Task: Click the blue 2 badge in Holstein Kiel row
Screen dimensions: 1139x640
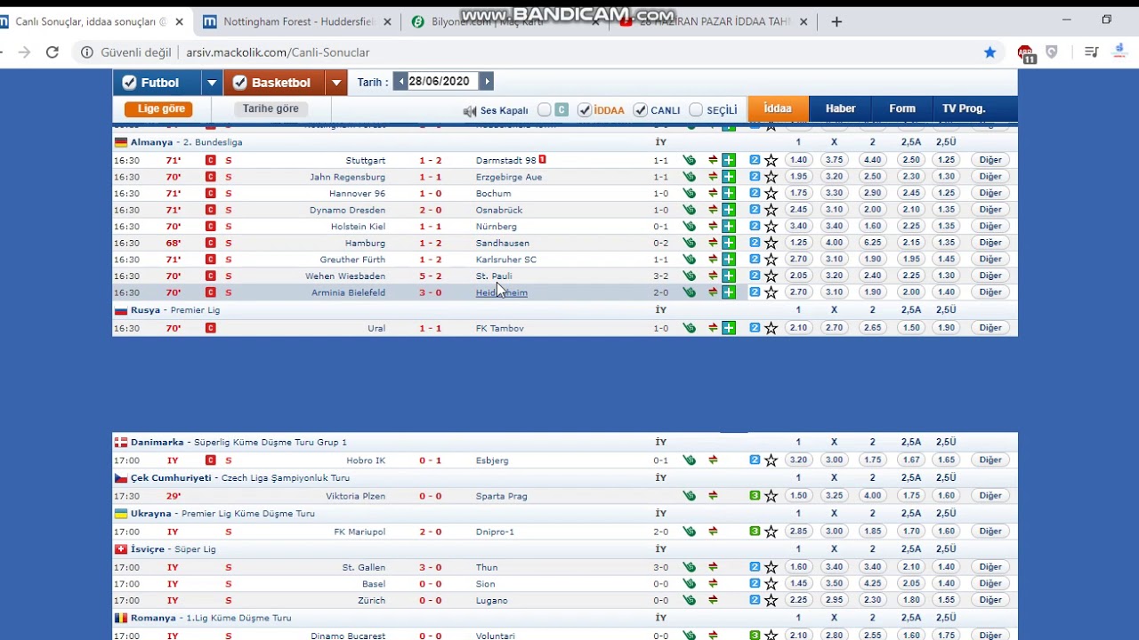Action: pyautogui.click(x=755, y=226)
